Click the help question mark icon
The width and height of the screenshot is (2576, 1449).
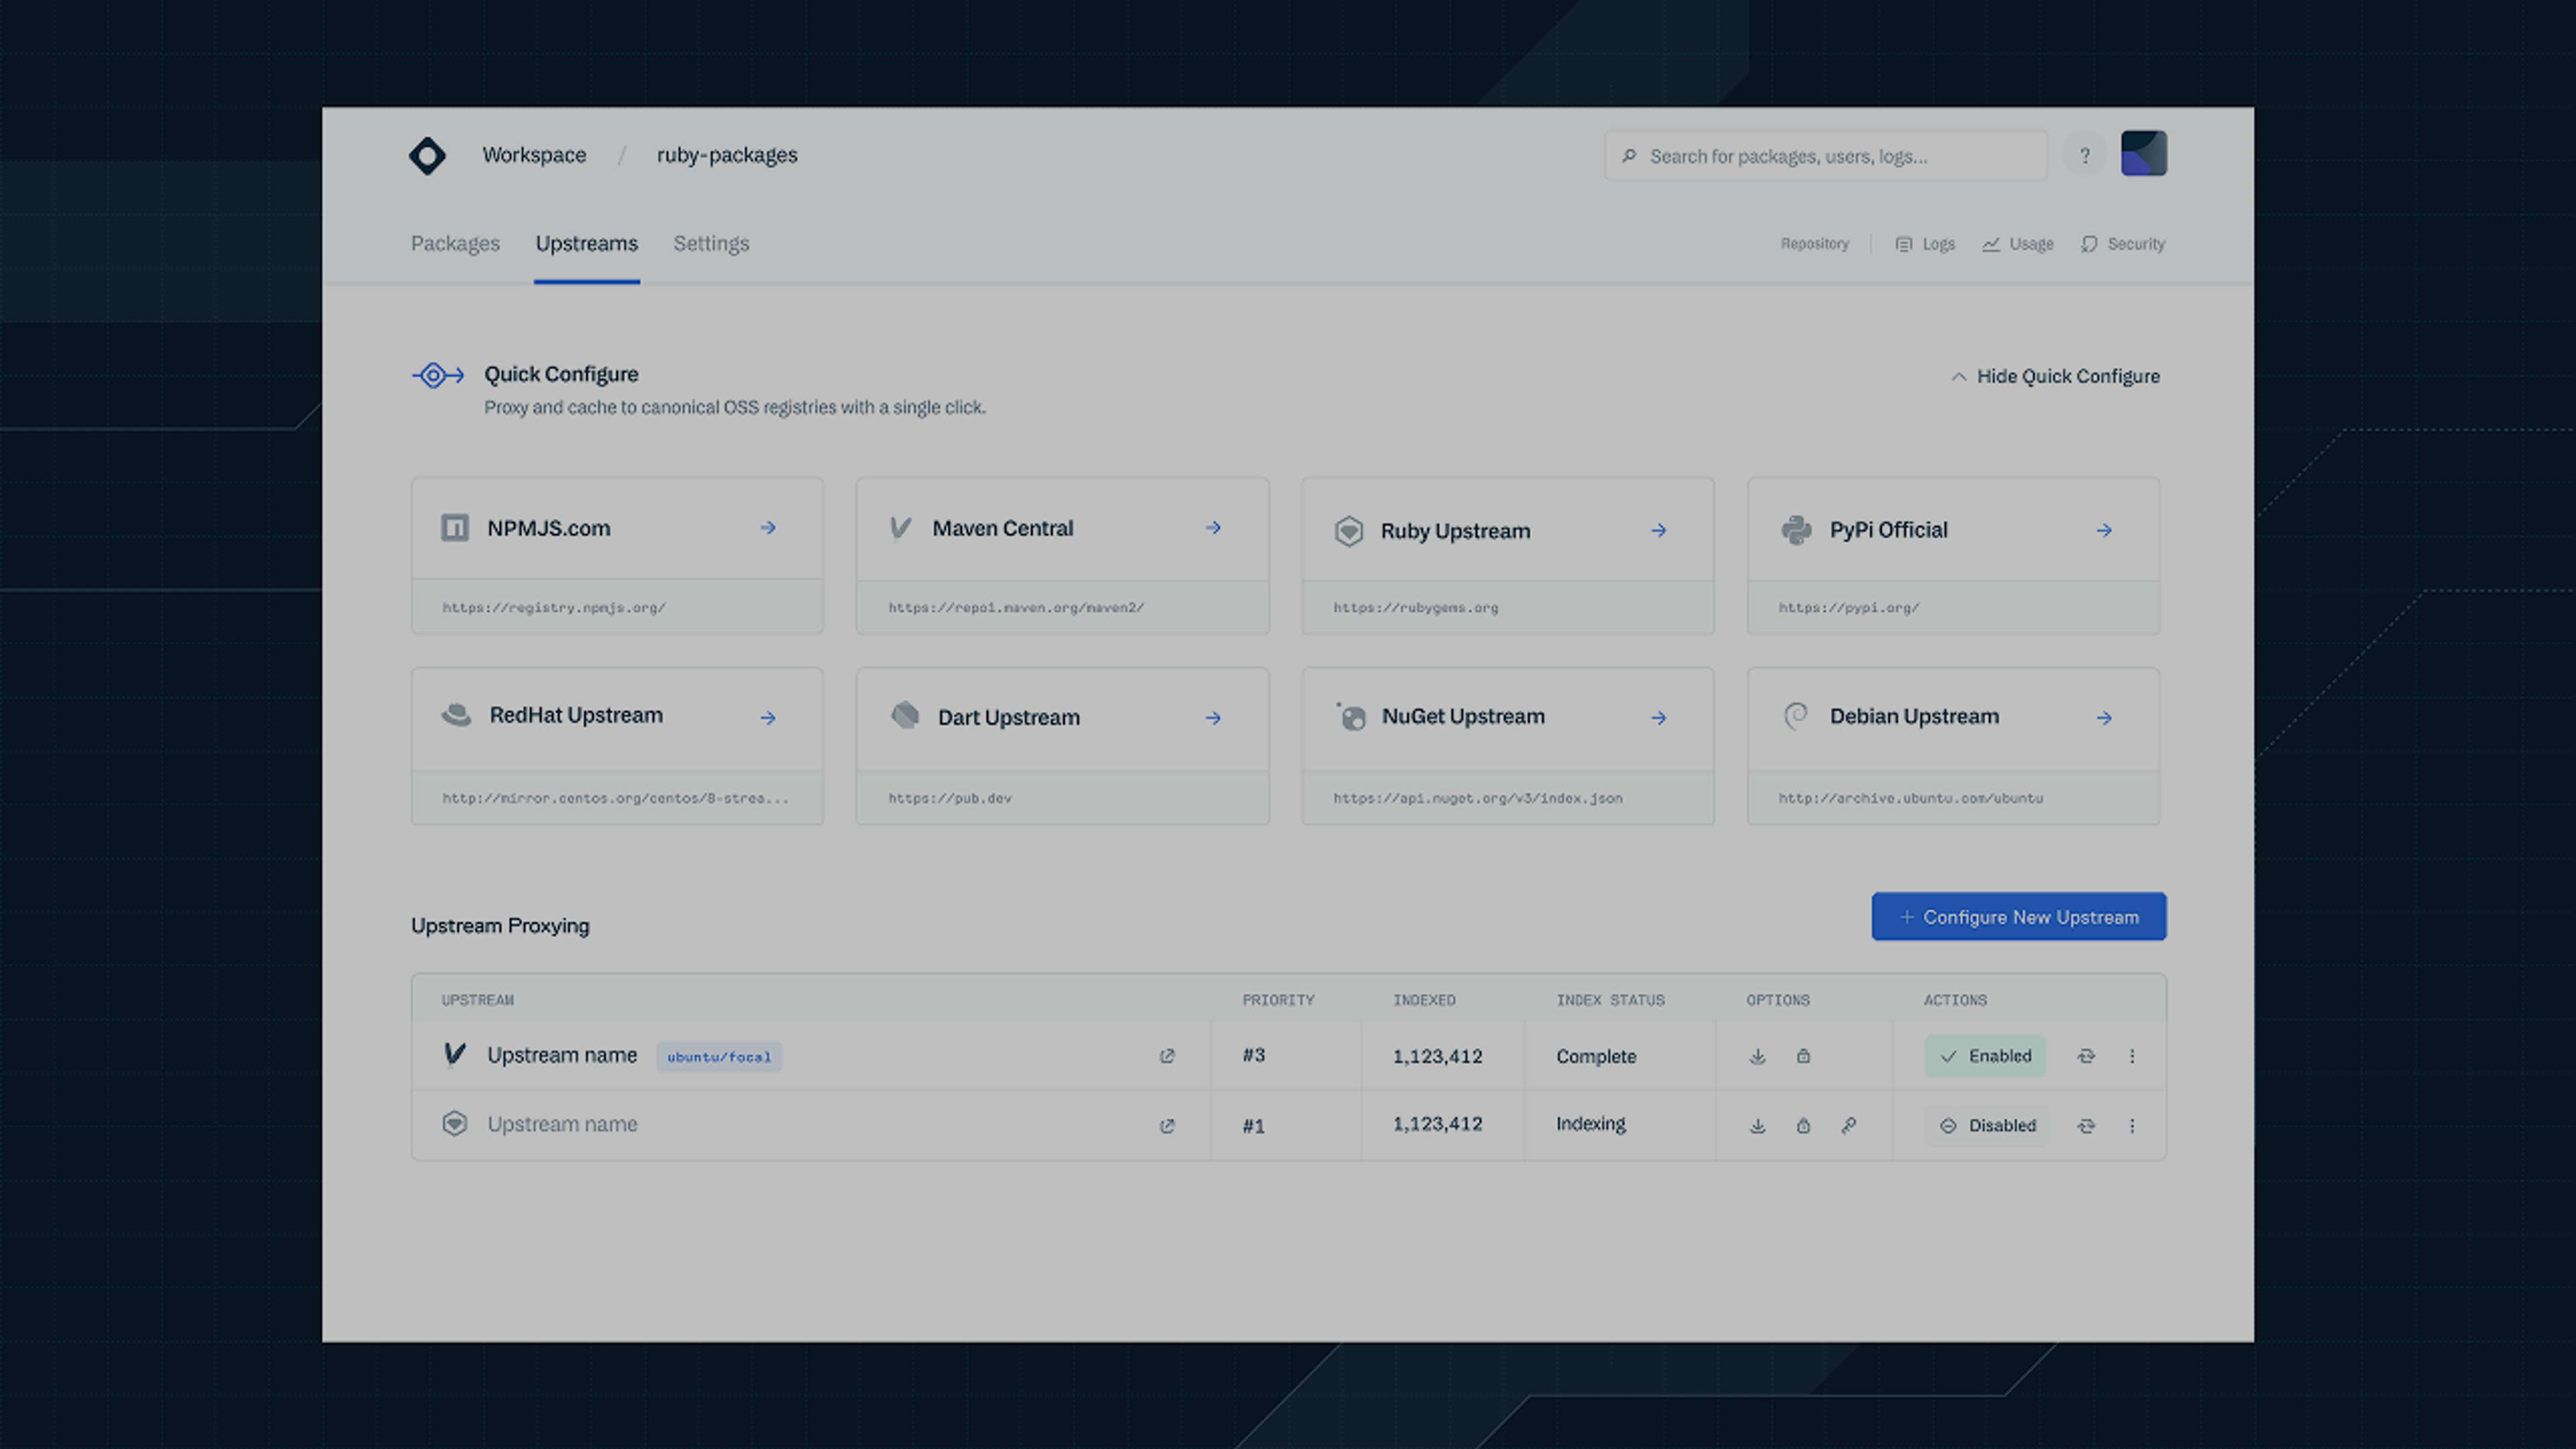[2085, 156]
